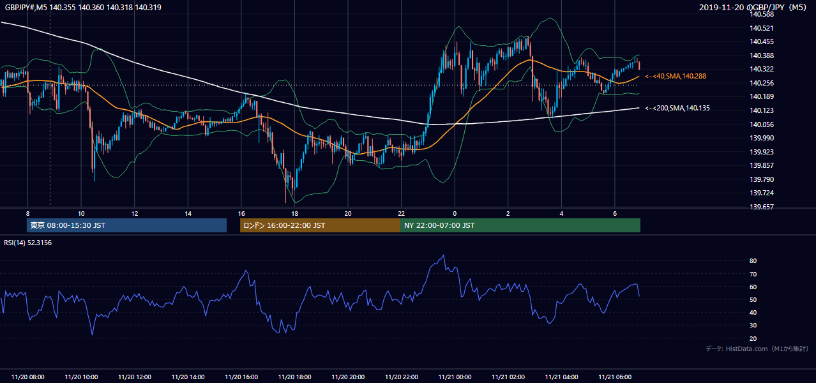Image resolution: width=816 pixels, height=383 pixels.
Task: Click price axis value 140.123
Action: (762, 110)
